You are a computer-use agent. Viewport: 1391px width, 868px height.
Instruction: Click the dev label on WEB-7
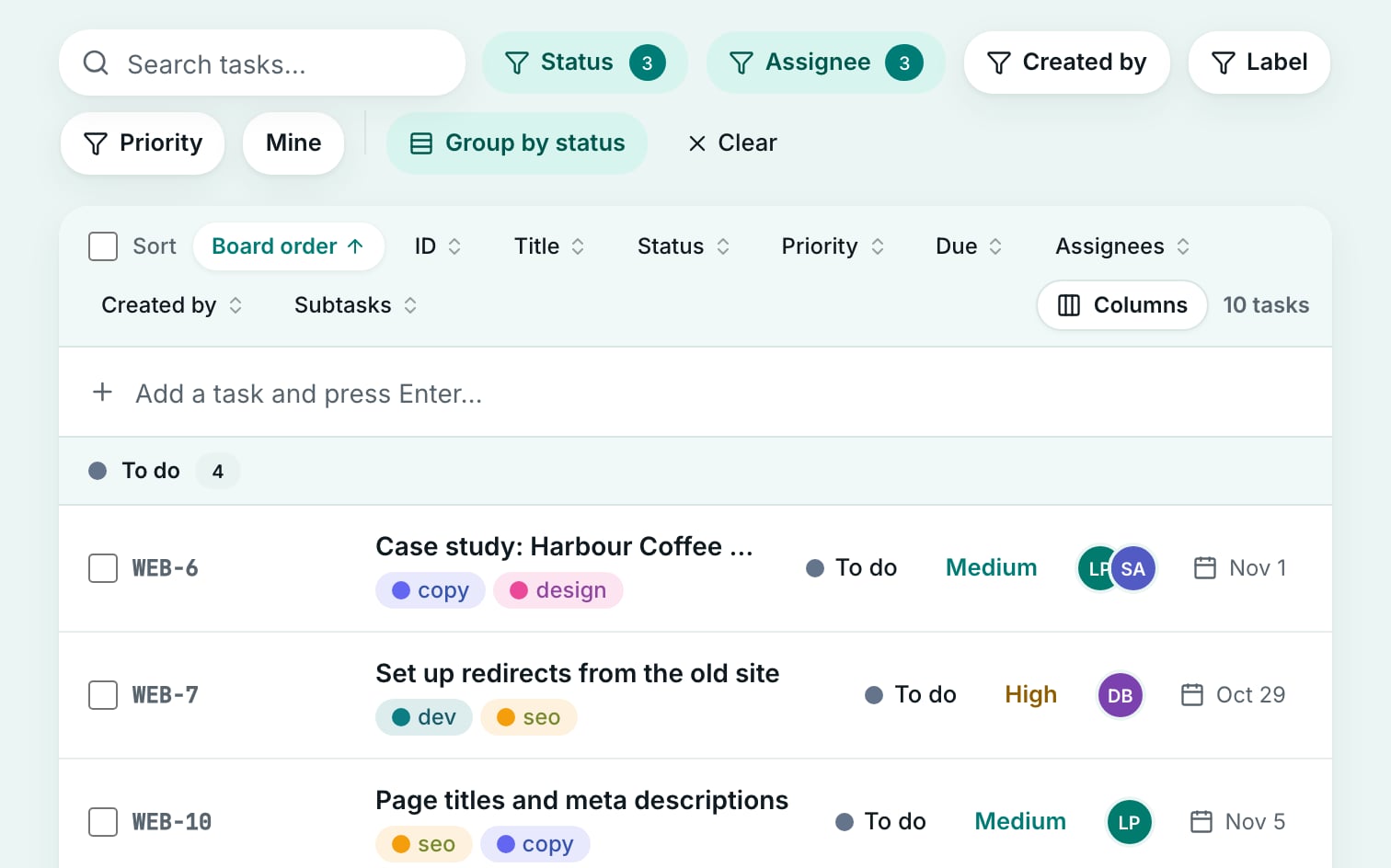click(424, 717)
